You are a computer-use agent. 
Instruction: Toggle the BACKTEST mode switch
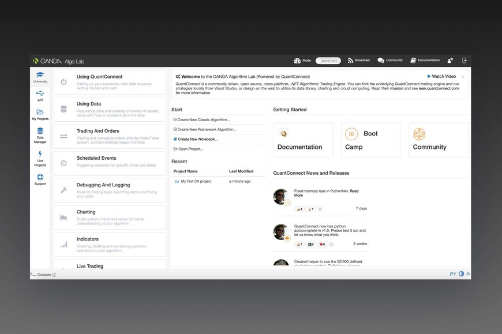328,61
